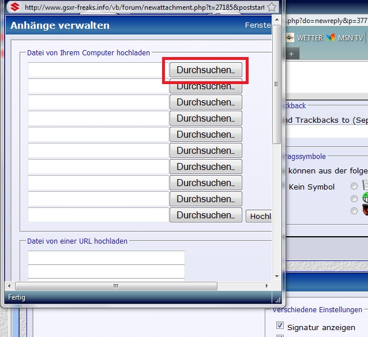Toggle the Signatur anzeigen checkbox
Viewport: 368px width, 337px height.
(x=280, y=326)
